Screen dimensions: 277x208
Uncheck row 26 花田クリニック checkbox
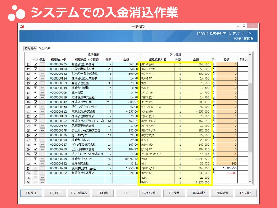35,135
